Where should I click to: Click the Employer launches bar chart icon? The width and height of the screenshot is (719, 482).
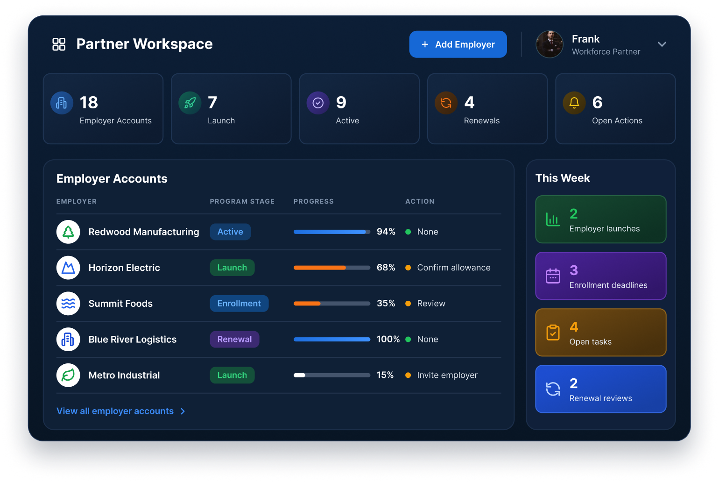click(553, 220)
